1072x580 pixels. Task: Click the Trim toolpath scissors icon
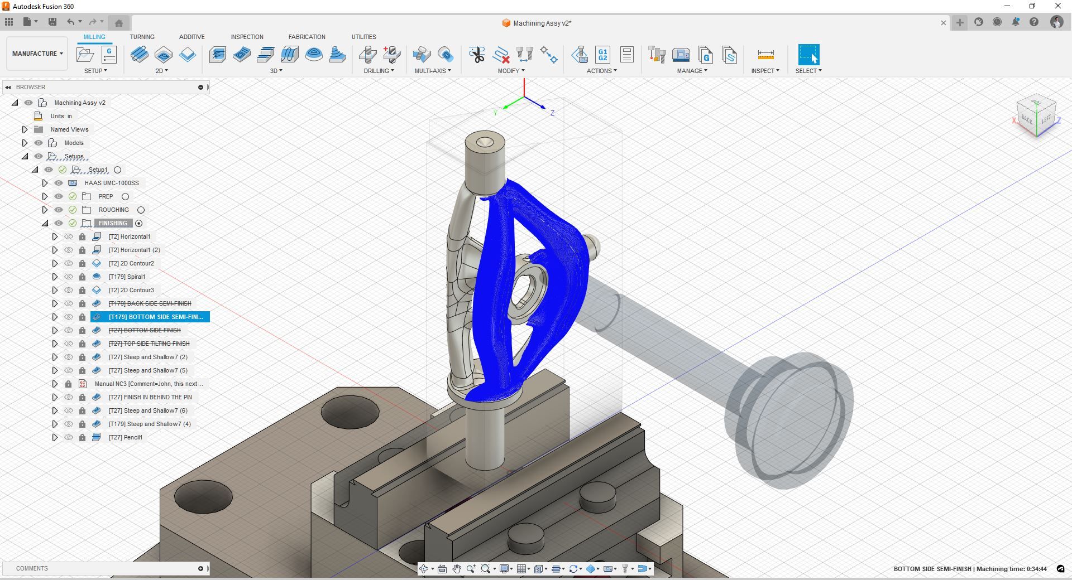476,55
